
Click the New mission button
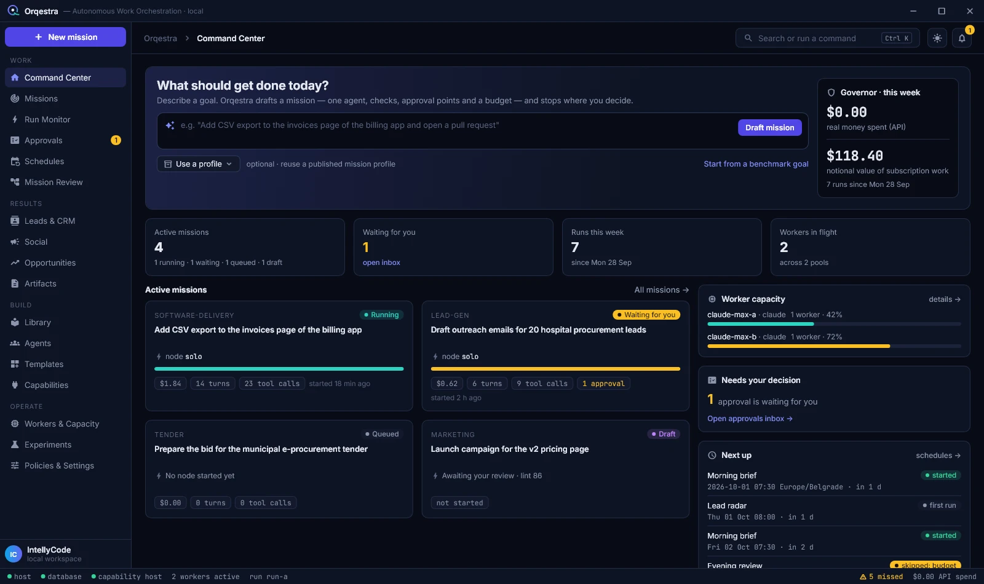coord(65,37)
